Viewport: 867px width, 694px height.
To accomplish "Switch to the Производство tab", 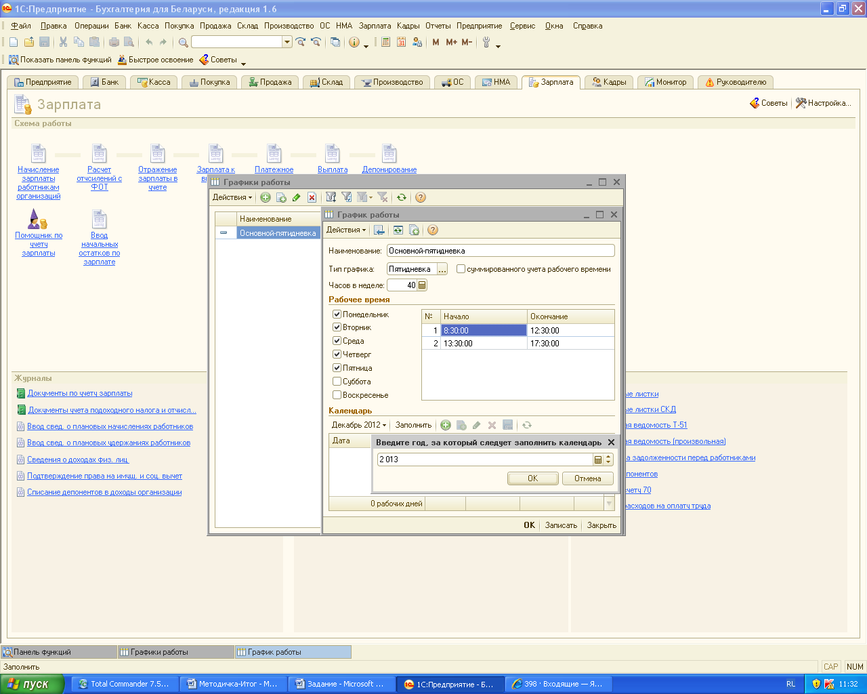I will (392, 82).
